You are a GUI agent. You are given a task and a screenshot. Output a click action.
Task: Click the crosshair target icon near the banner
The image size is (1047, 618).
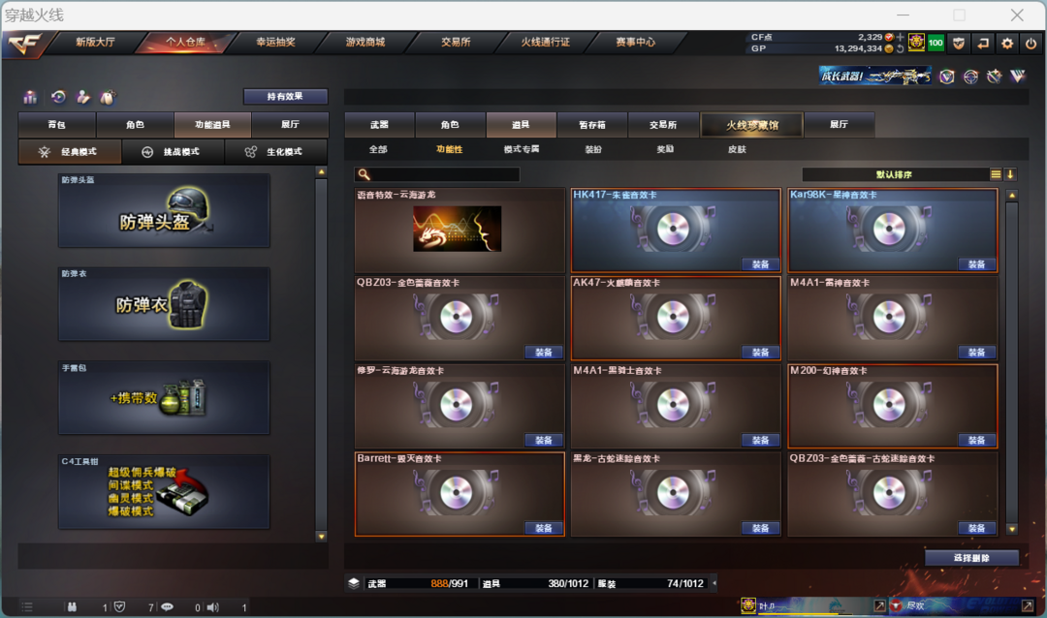click(x=970, y=77)
